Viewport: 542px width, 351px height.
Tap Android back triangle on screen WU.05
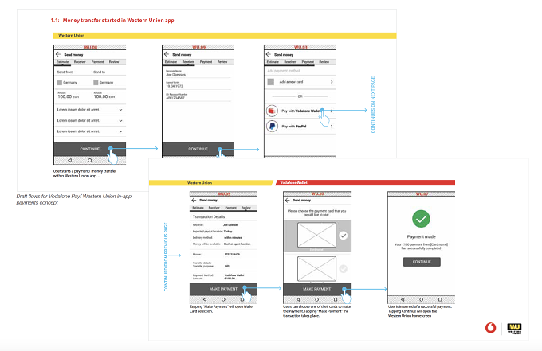[x=205, y=299]
